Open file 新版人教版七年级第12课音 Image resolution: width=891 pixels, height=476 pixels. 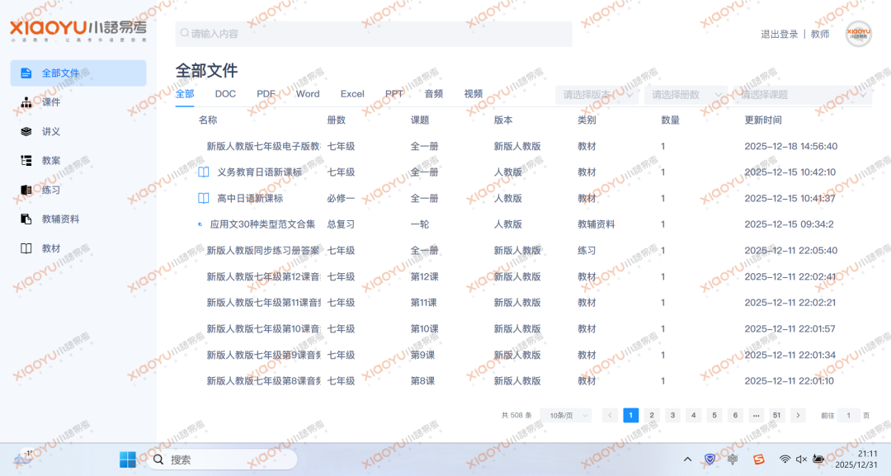click(x=264, y=276)
